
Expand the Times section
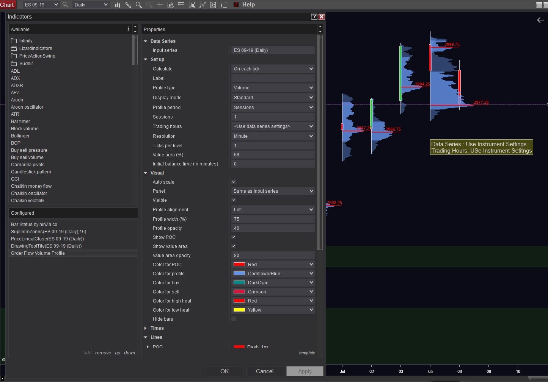coord(146,328)
